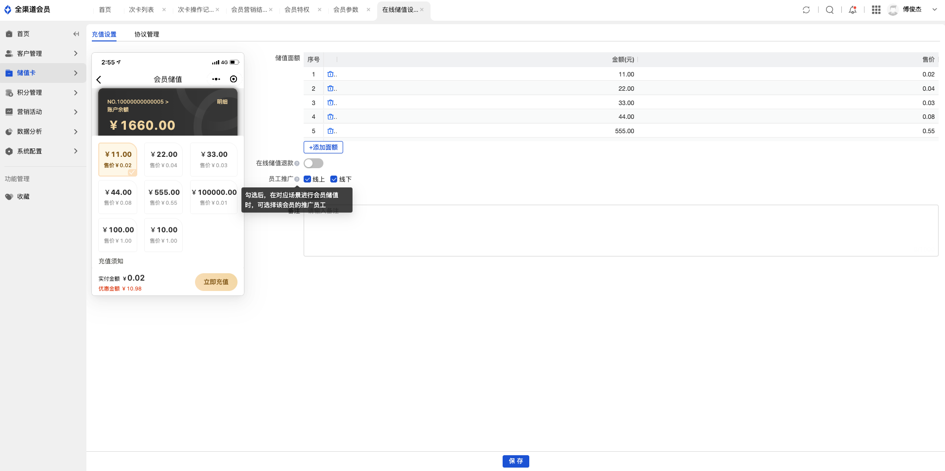Select the ¥22.00 recharge option

pyautogui.click(x=163, y=160)
